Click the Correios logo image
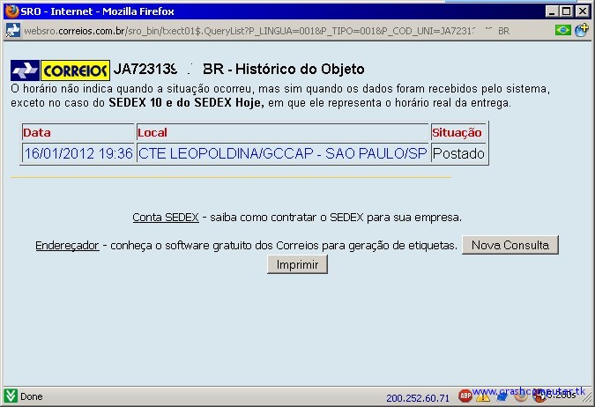The height and width of the screenshot is (407, 595). 60,70
